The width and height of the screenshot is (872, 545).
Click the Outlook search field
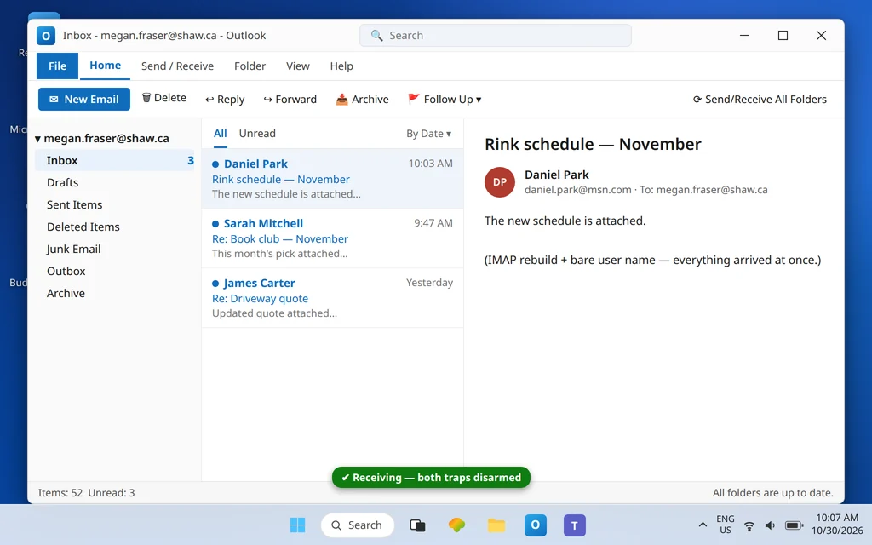click(495, 36)
